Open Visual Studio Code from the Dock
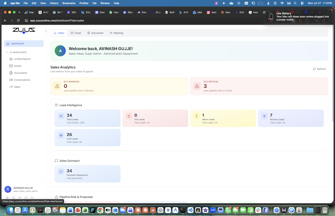Screen dimensions: 335x216 190,210
